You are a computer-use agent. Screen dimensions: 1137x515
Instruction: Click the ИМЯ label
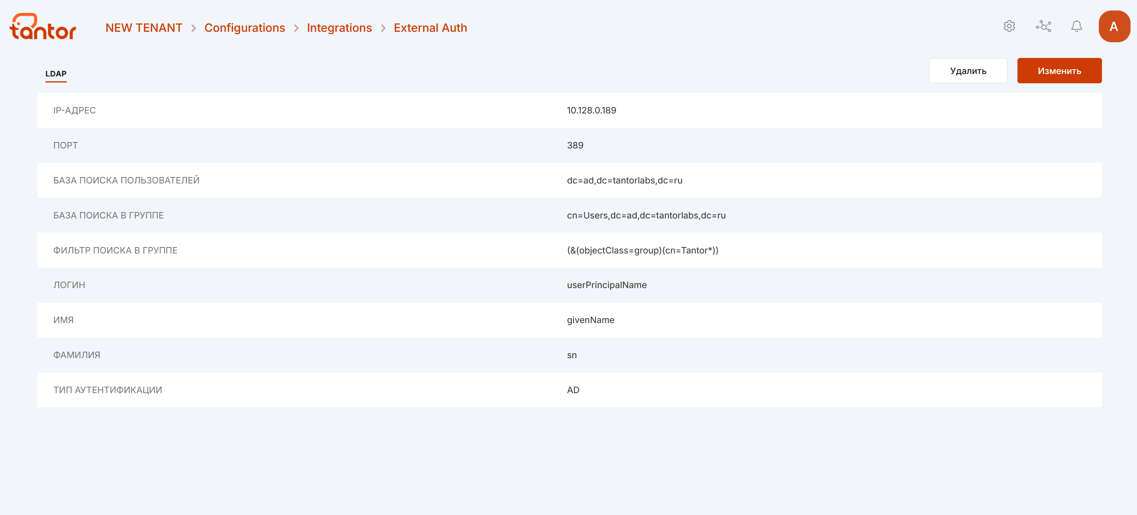click(64, 320)
